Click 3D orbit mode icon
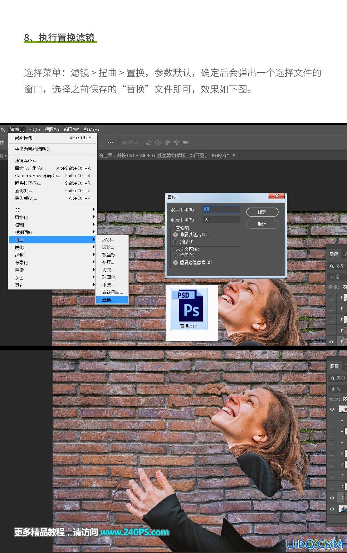The height and width of the screenshot is (553, 347). 148,142
